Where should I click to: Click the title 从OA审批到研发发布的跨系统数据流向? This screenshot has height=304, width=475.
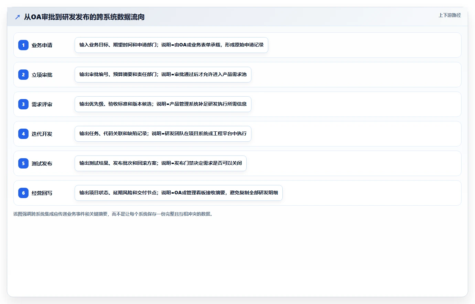click(84, 17)
